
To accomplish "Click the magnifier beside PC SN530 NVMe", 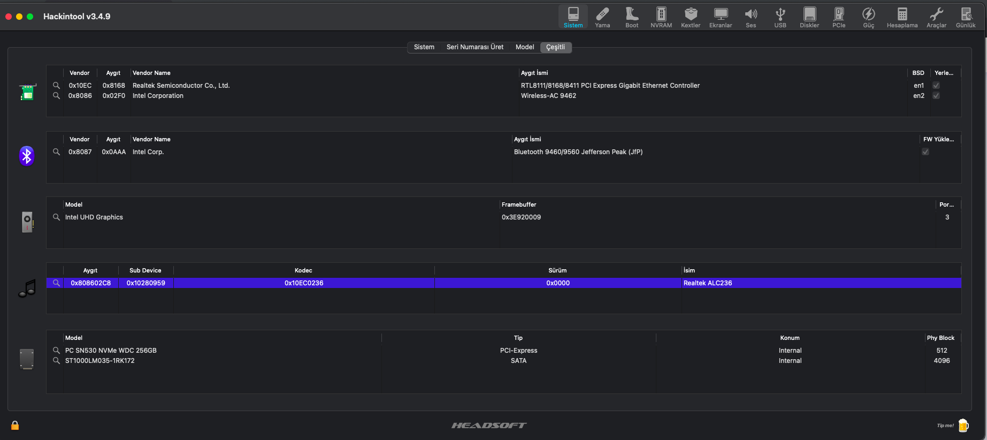I will pyautogui.click(x=56, y=351).
